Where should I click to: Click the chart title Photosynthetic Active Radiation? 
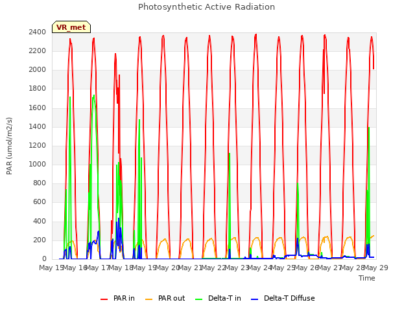point(206,6)
